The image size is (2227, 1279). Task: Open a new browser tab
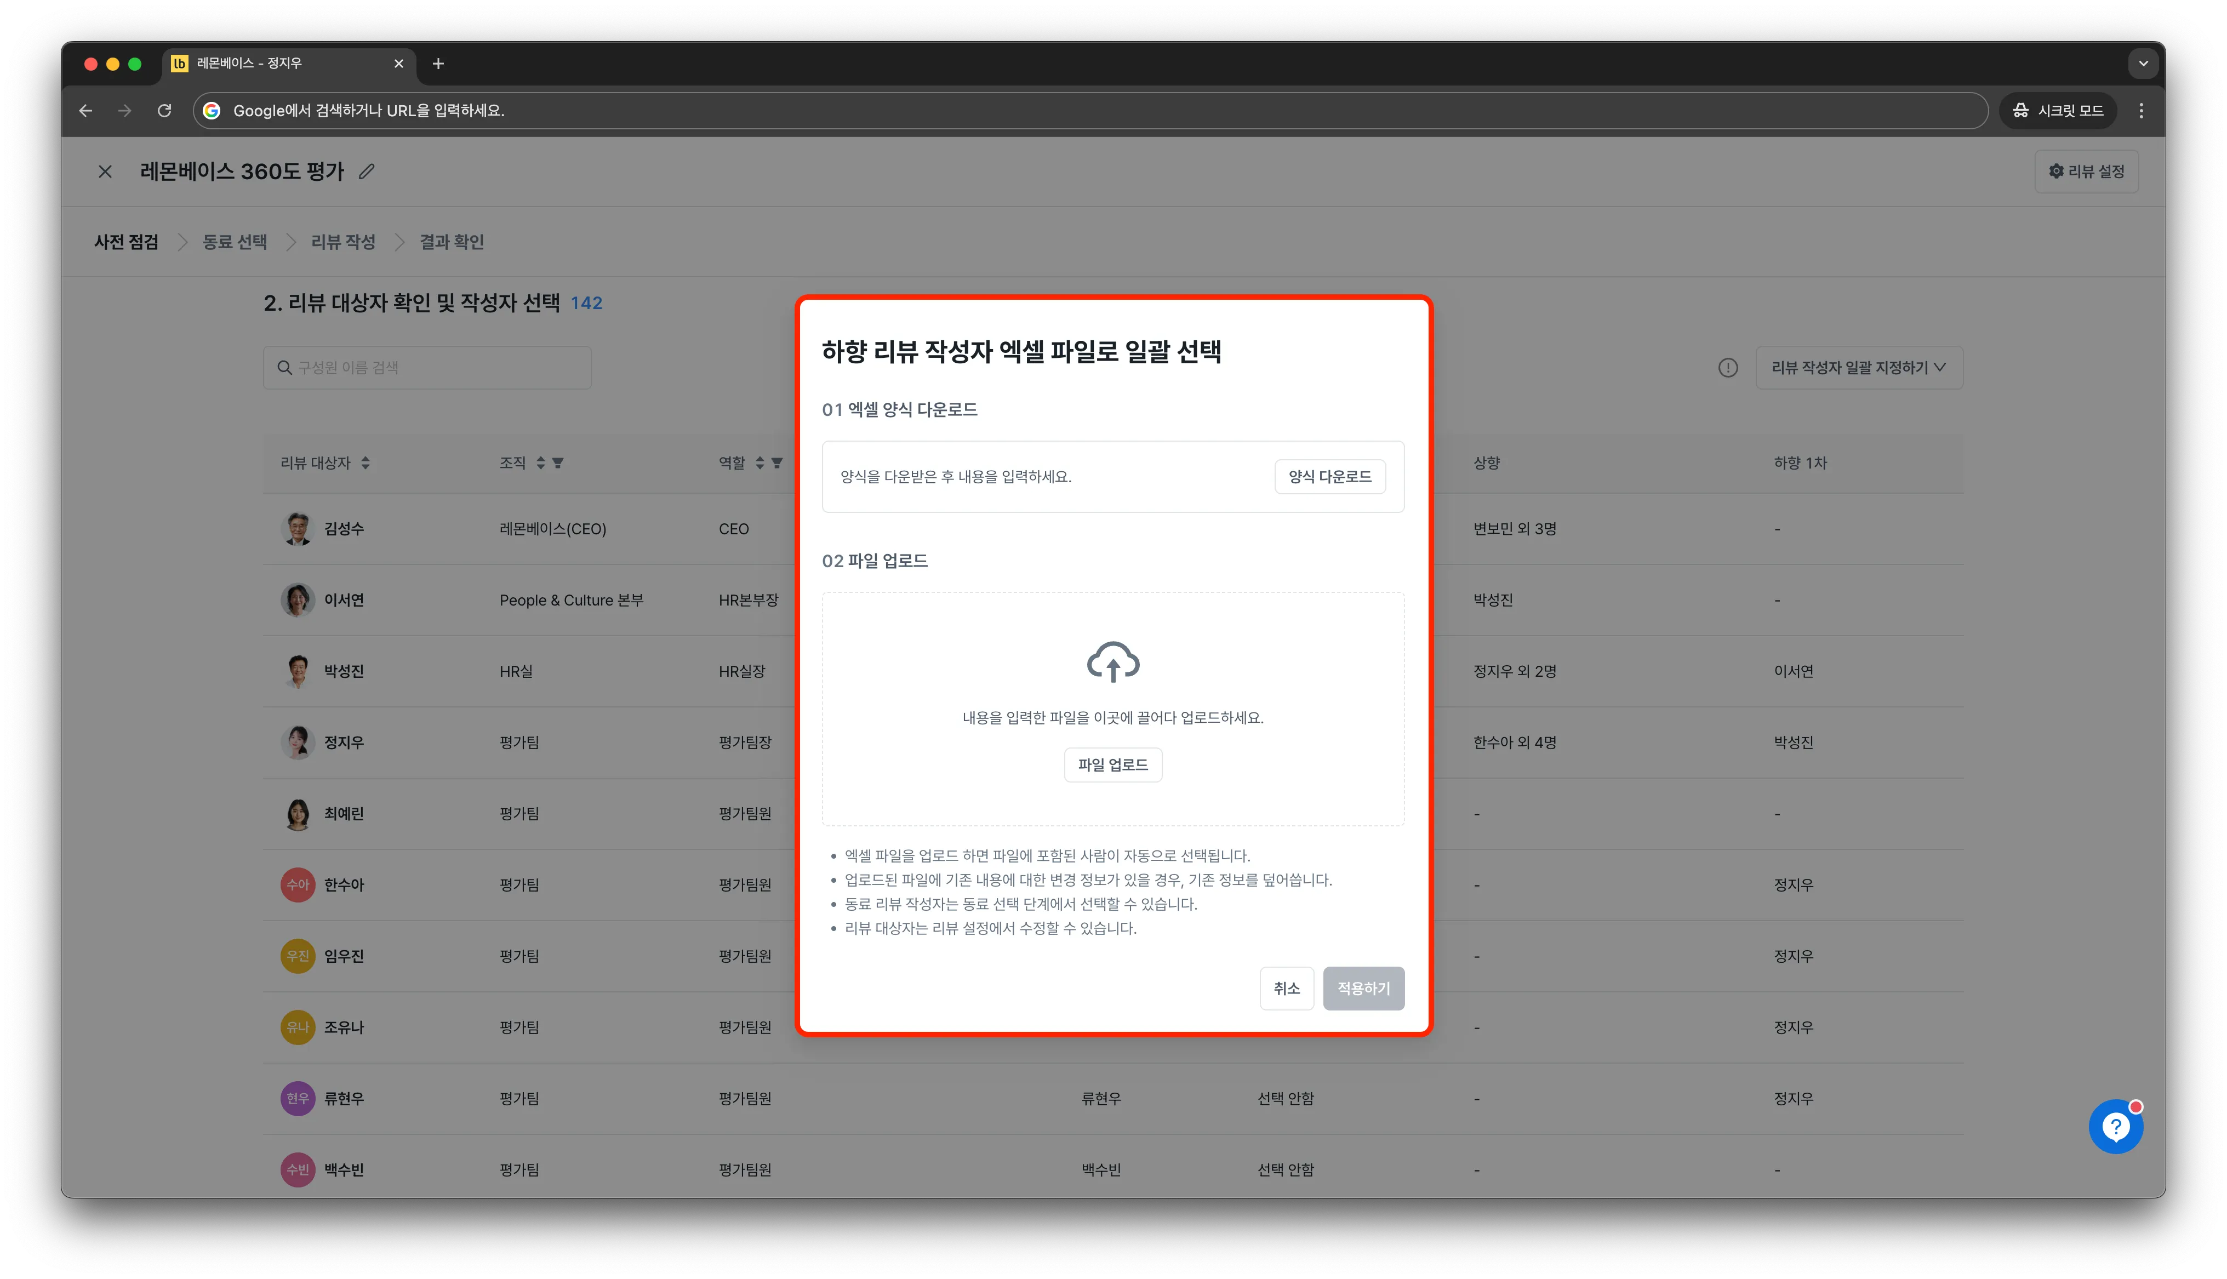click(438, 63)
